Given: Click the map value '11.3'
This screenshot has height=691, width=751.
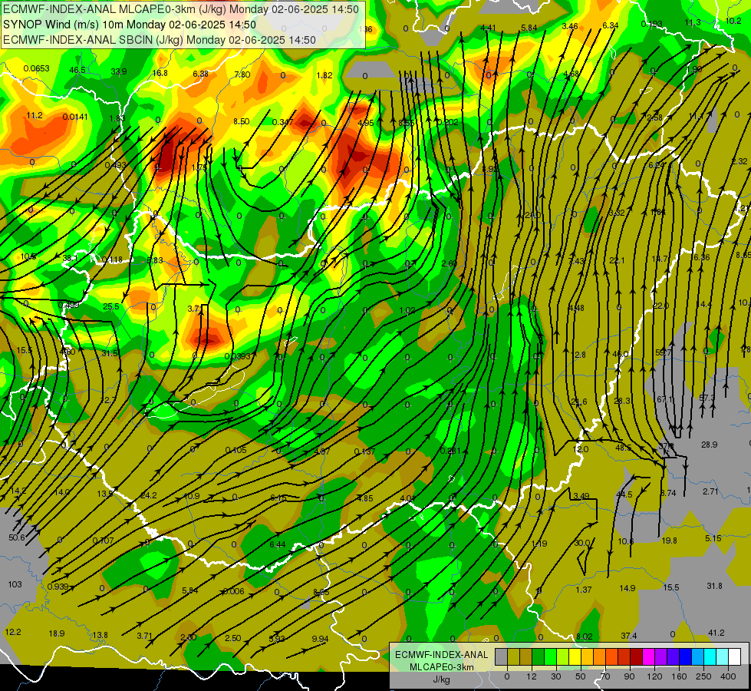Looking at the screenshot, I should 693,22.
